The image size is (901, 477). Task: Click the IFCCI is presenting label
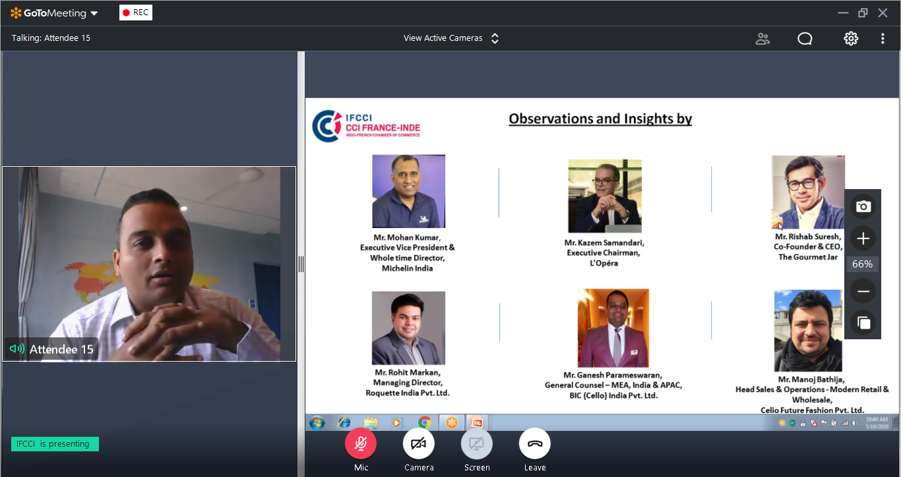(x=55, y=444)
